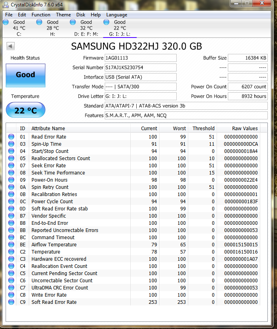Select the UltraDMA CRC Error Count name
This screenshot has width=277, height=329.
click(x=60, y=287)
